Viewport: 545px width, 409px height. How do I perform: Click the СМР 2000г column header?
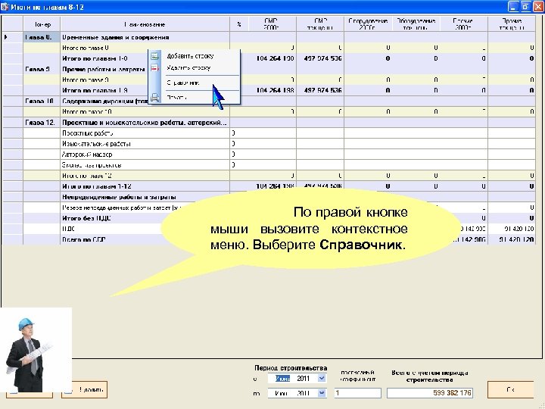272,24
